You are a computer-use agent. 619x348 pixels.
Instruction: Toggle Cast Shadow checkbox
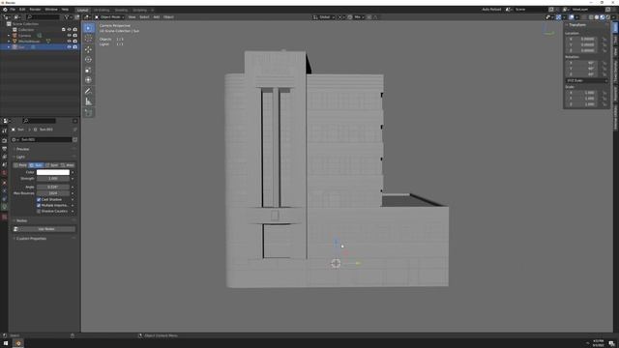point(39,200)
